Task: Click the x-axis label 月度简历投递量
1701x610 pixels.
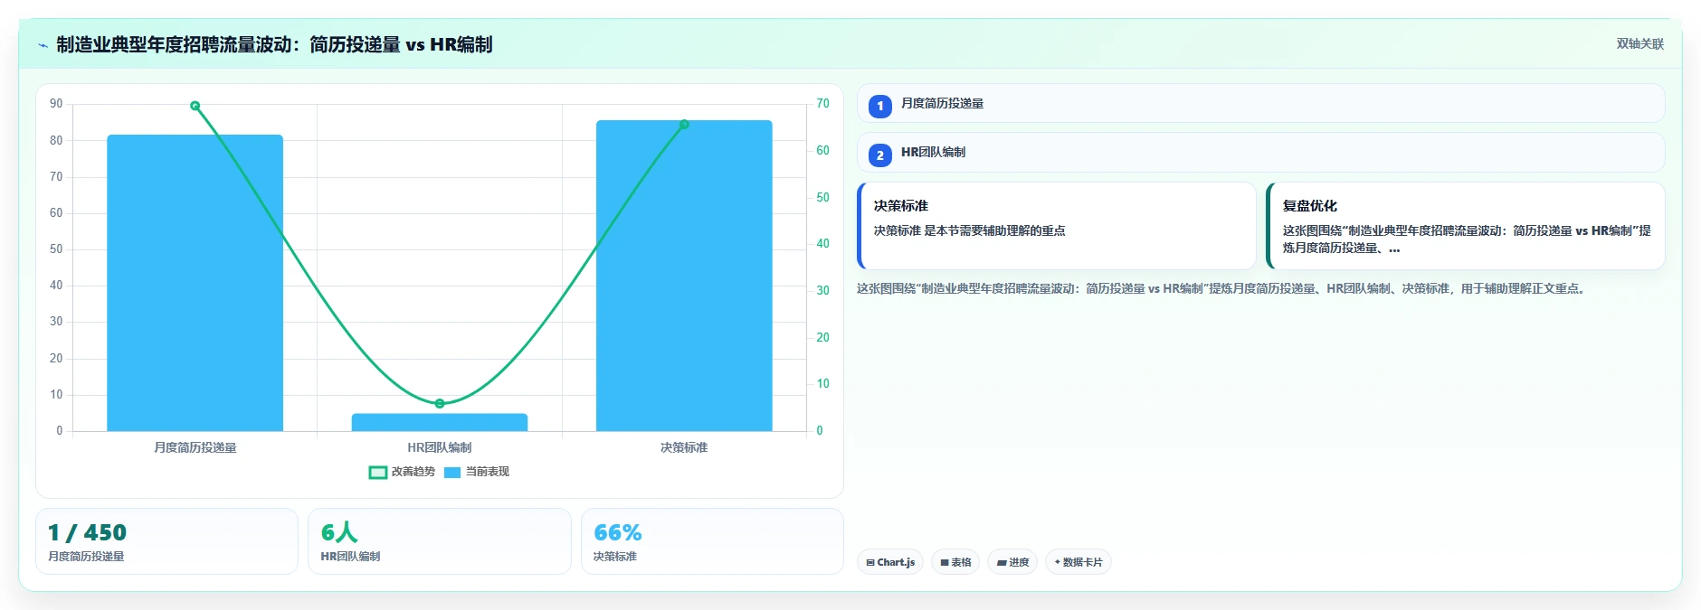Action: pyautogui.click(x=195, y=447)
